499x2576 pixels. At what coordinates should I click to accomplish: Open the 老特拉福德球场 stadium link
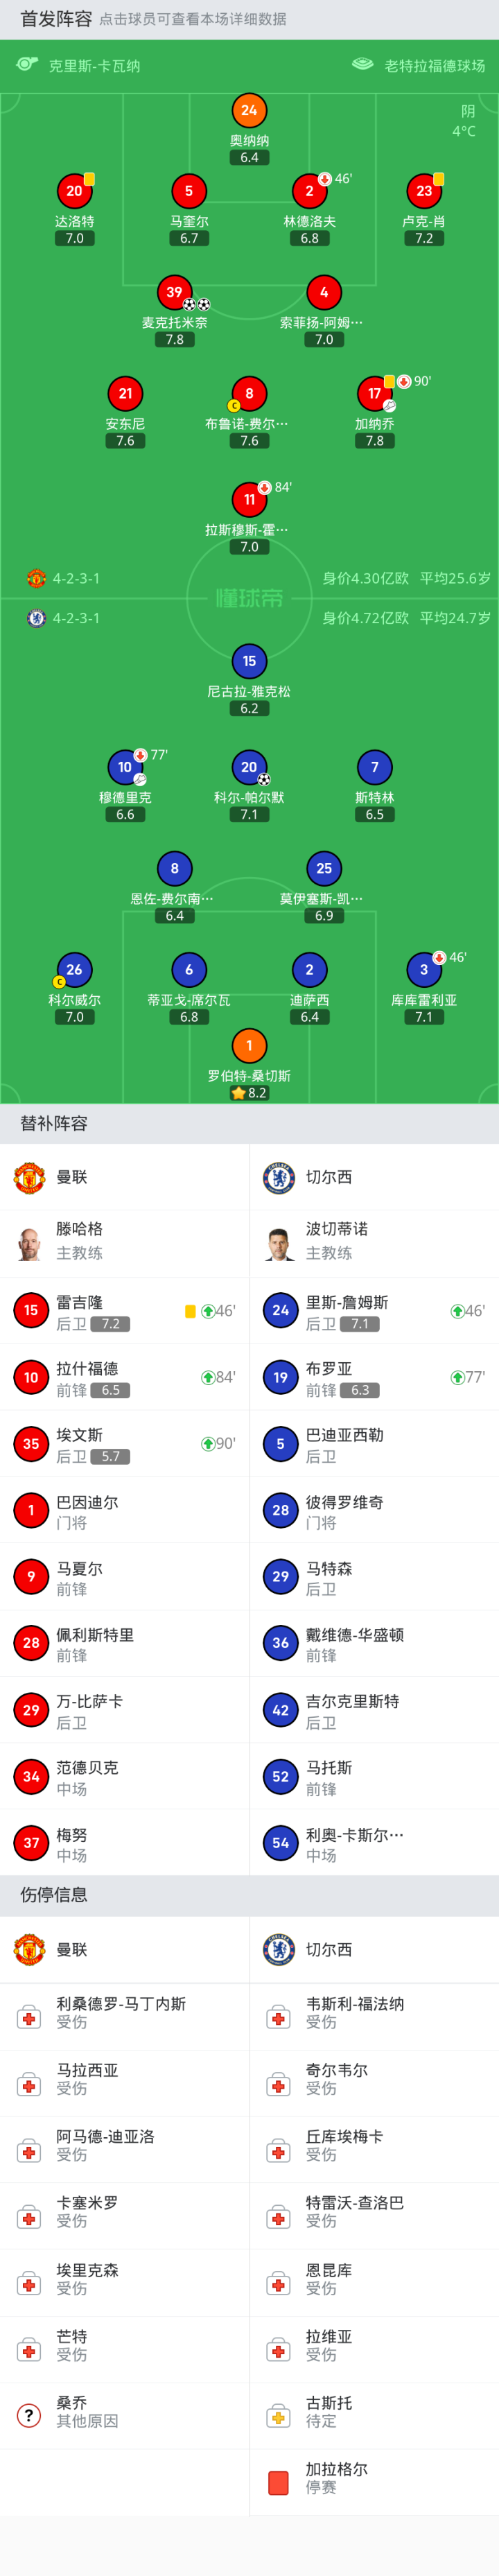point(434,66)
